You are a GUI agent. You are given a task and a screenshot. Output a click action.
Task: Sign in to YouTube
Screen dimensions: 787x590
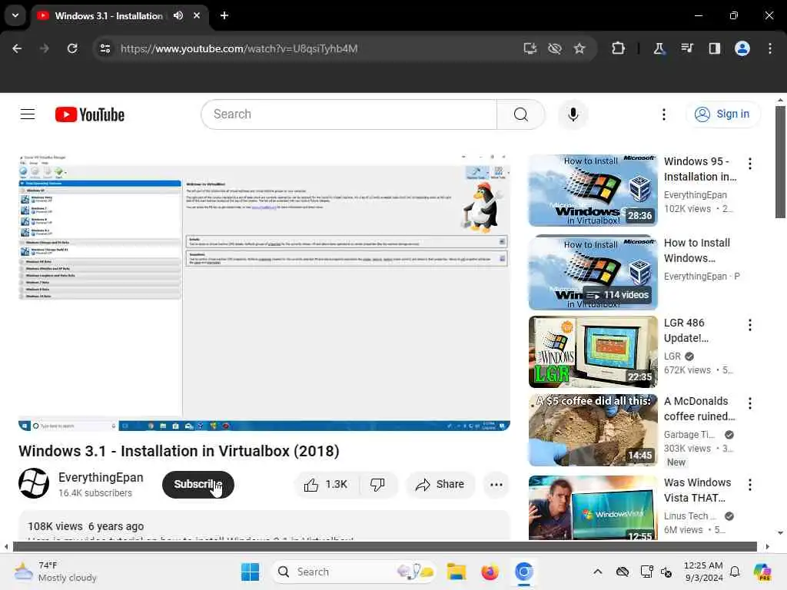722,114
